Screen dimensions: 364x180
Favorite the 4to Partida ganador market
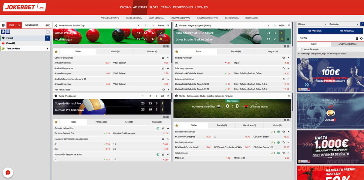pos(163,68)
